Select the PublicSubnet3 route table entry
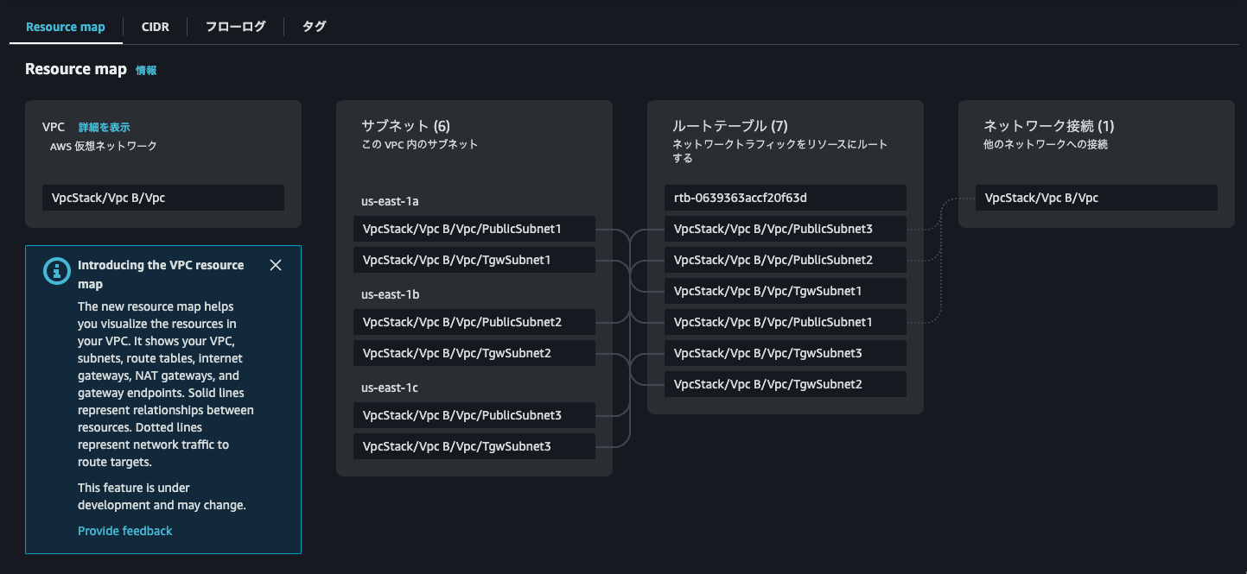This screenshot has height=574, width=1247. pyautogui.click(x=785, y=228)
